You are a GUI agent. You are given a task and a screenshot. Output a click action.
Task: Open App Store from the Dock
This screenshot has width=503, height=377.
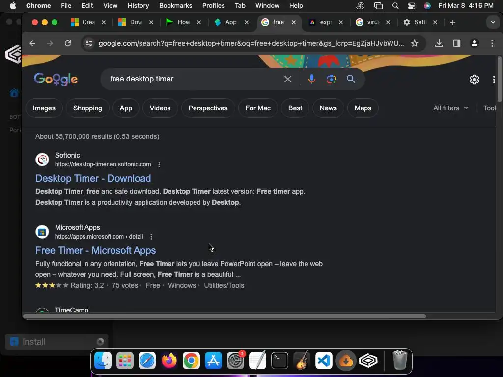pyautogui.click(x=213, y=361)
